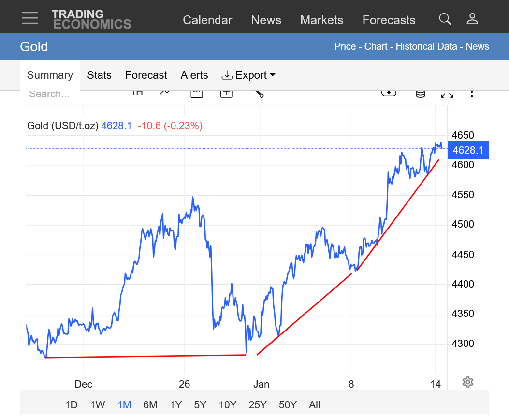The image size is (509, 417).
Task: Click the calendar date range icon
Action: [x=196, y=93]
